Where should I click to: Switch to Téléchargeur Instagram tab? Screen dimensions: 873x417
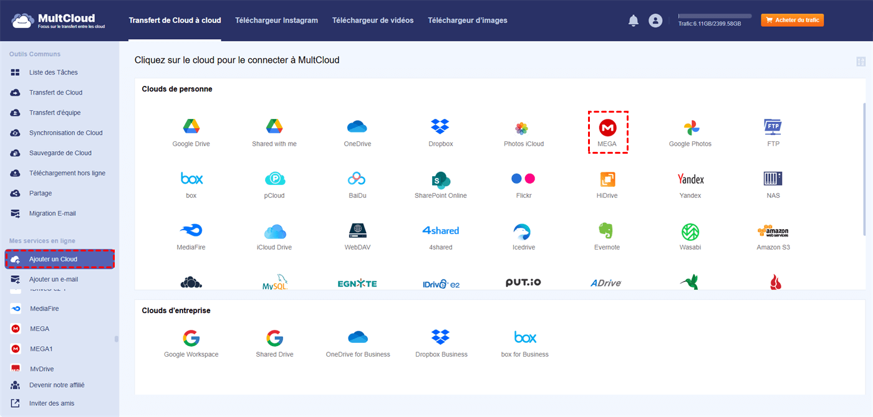pos(276,21)
